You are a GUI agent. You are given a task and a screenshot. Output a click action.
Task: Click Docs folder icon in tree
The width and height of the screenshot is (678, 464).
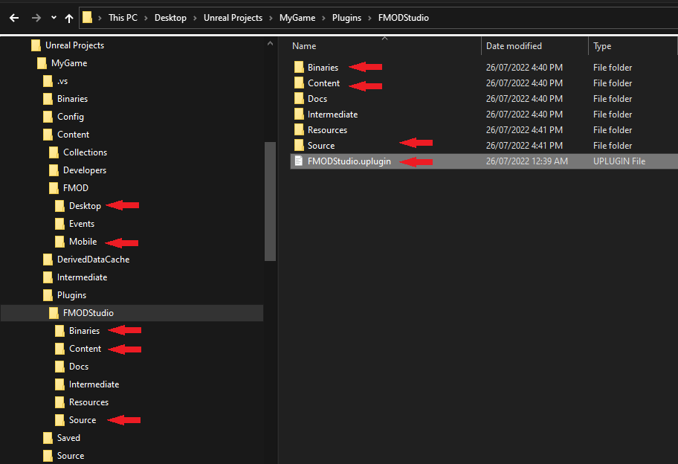tap(59, 367)
